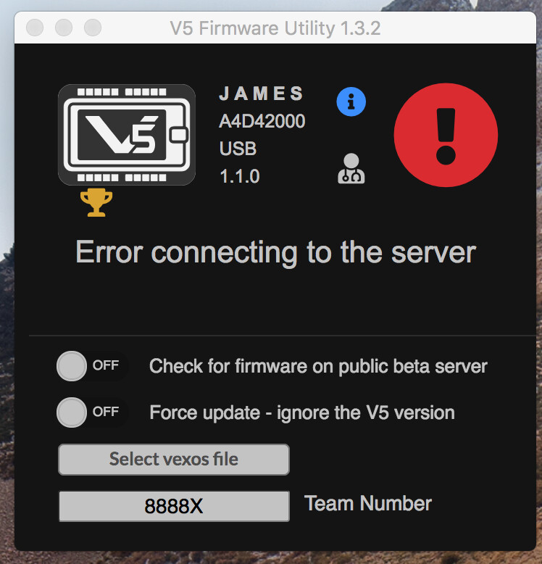Viewport: 542px width, 564px height.
Task: Click the A4D42000 device ID text
Action: (262, 122)
